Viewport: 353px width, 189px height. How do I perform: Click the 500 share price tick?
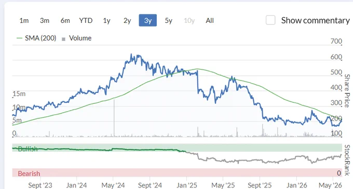tap(336, 72)
